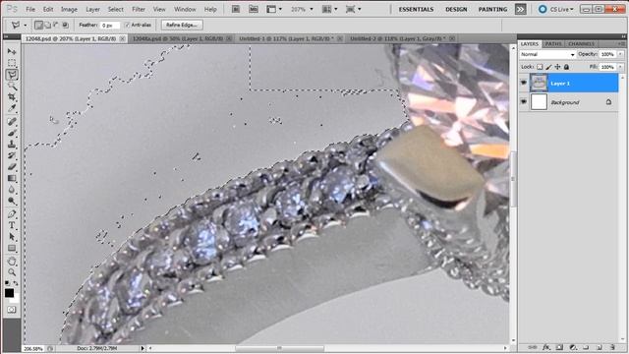Open the tool preset picker arrow
Image resolution: width=629 pixels, height=354 pixels.
[x=26, y=26]
